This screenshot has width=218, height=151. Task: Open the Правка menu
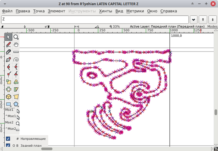click(23, 11)
